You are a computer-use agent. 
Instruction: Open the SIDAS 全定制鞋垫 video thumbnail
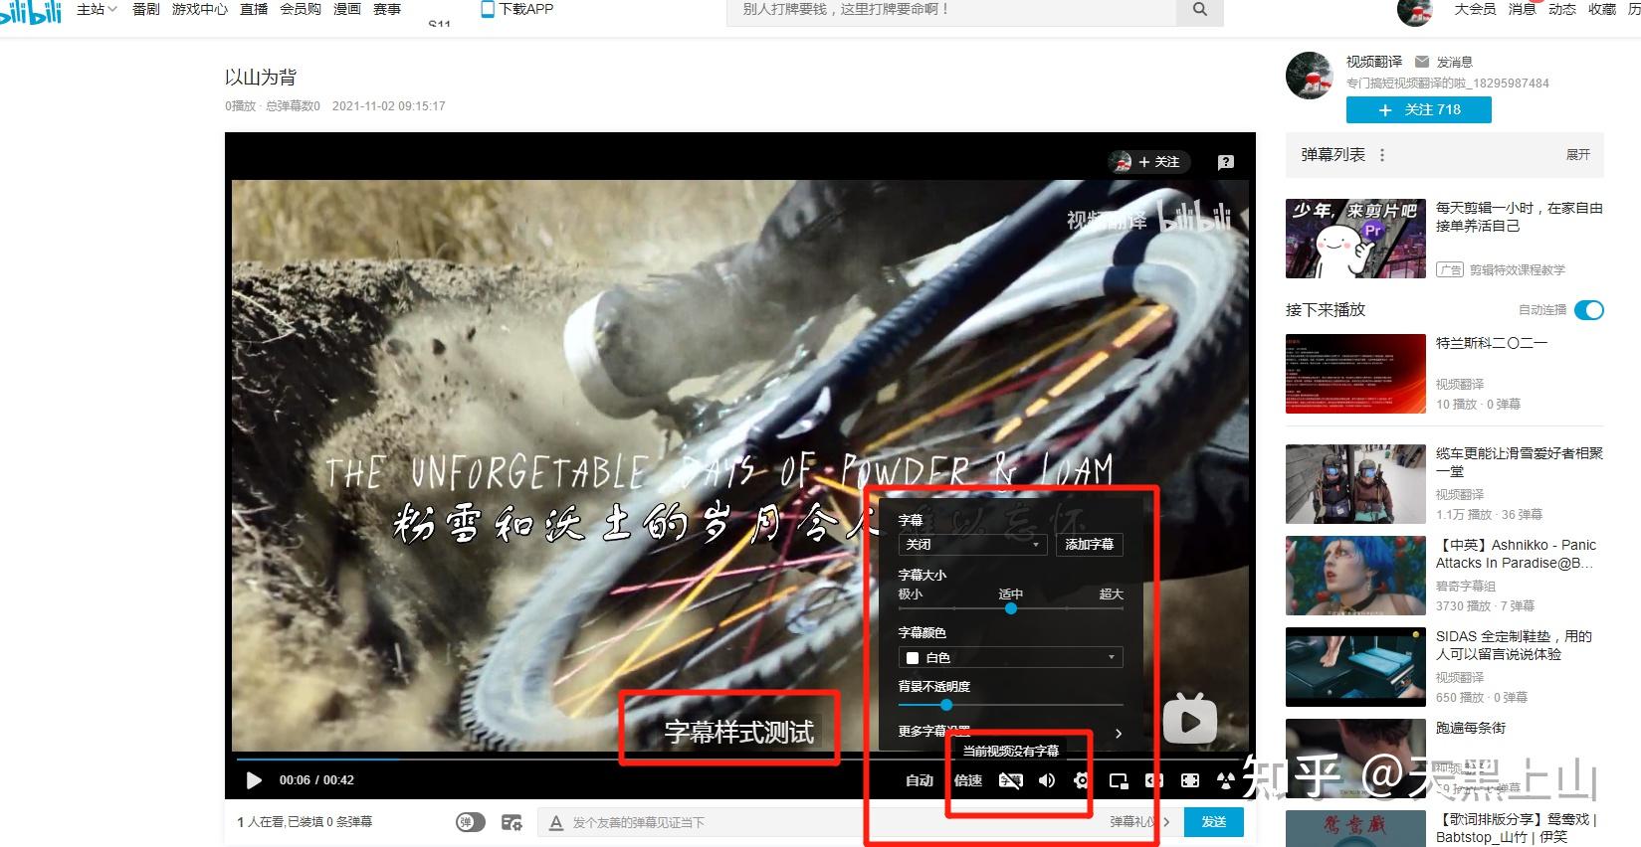(x=1355, y=667)
